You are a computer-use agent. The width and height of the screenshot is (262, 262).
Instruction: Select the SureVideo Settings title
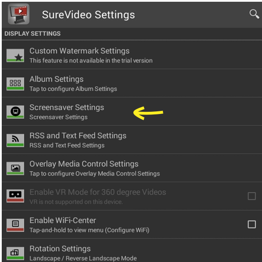coord(88,15)
